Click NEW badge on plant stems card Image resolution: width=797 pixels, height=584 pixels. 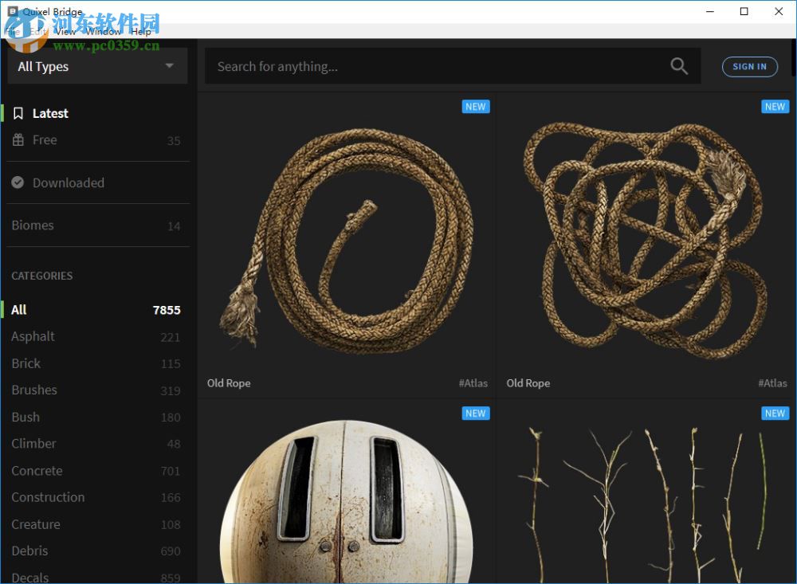775,414
